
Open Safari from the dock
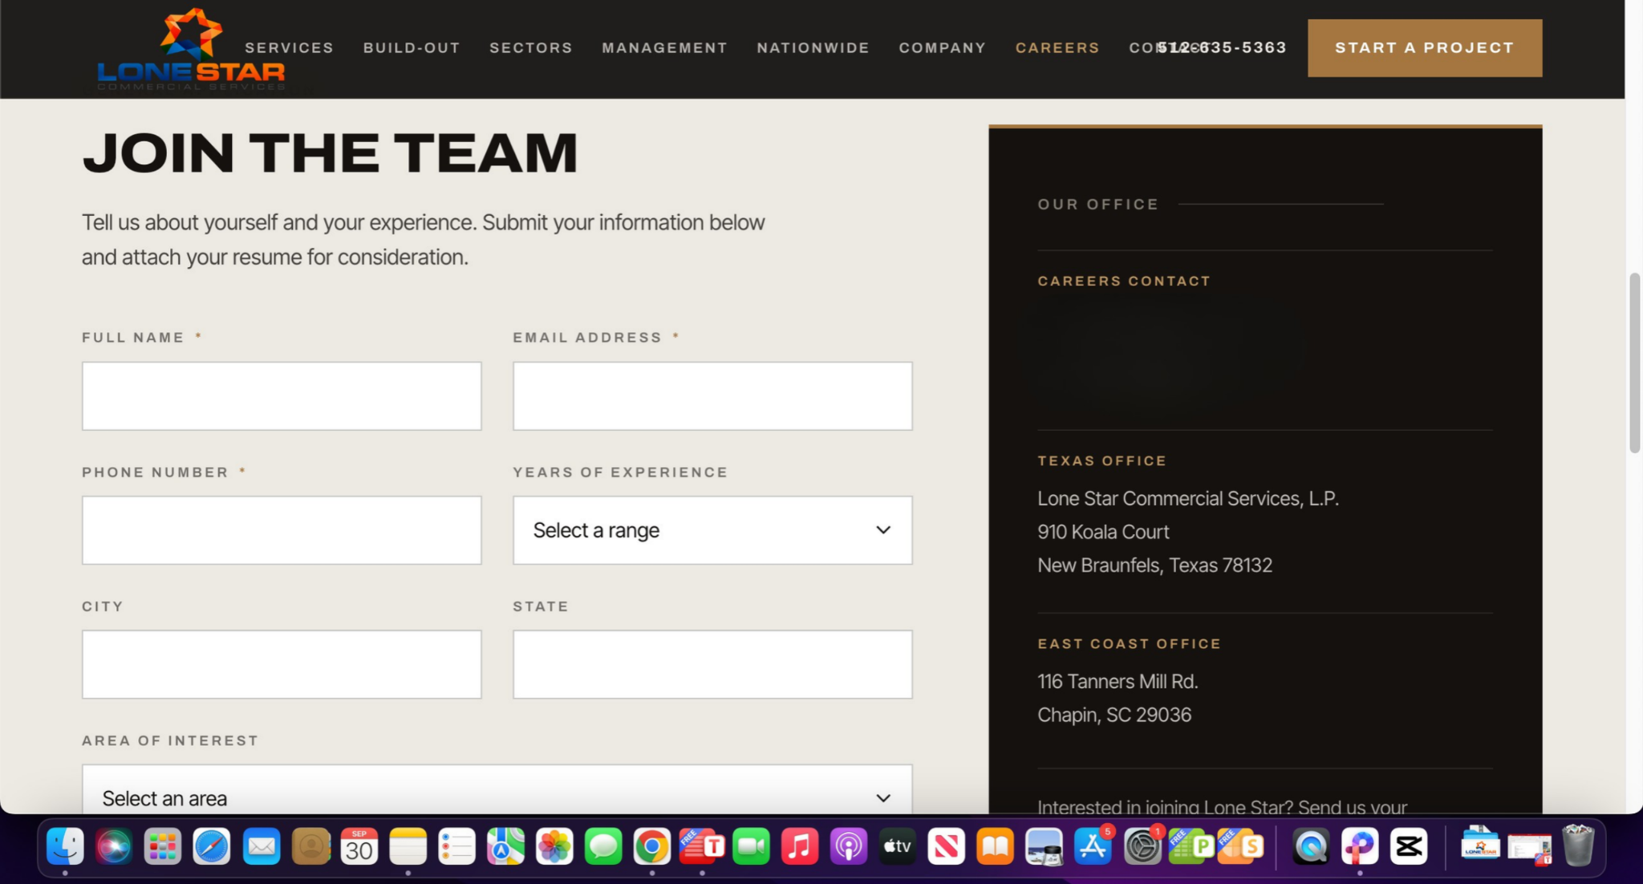click(x=212, y=845)
